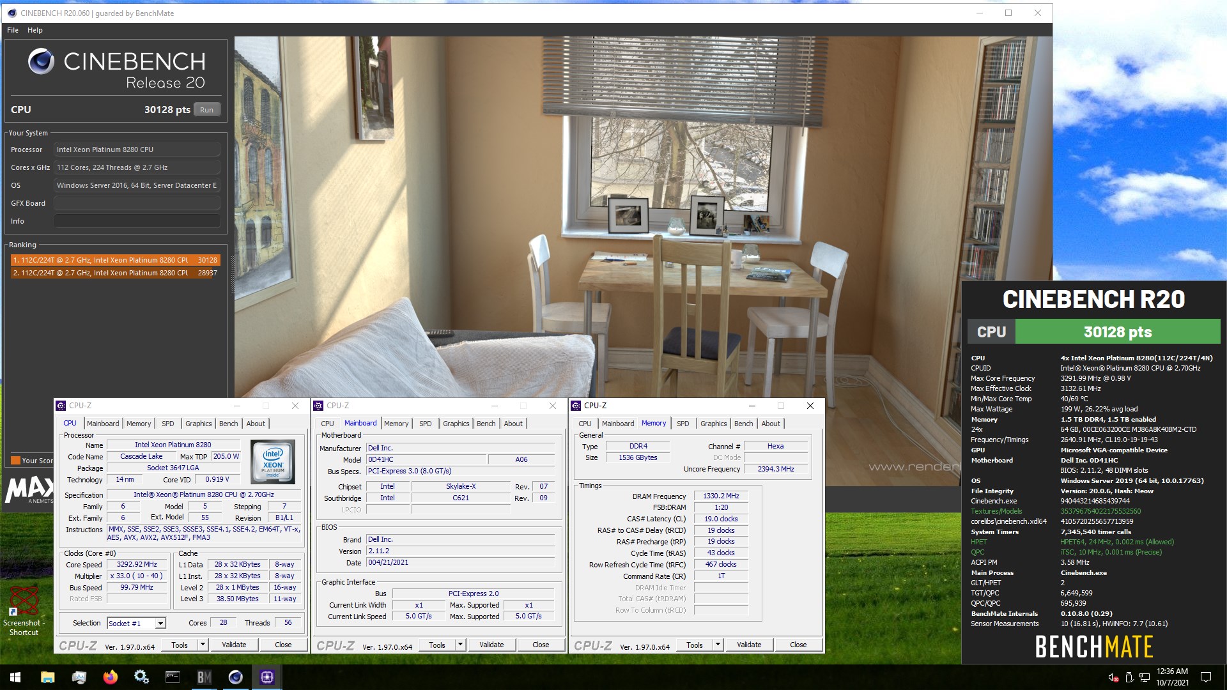
Task: Open About tab in CPU-Z processor window
Action: click(256, 424)
